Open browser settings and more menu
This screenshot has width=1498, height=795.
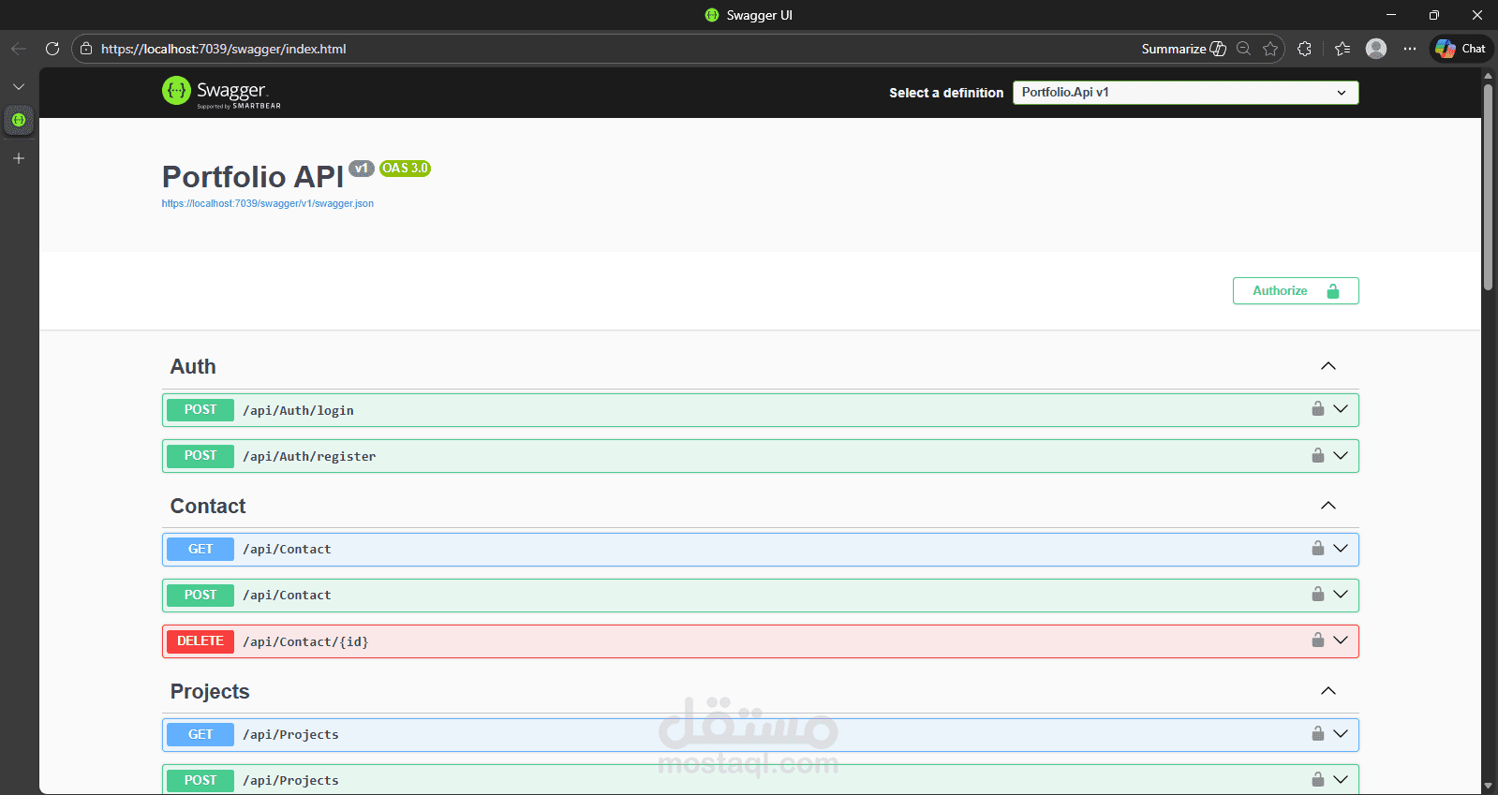click(x=1410, y=49)
